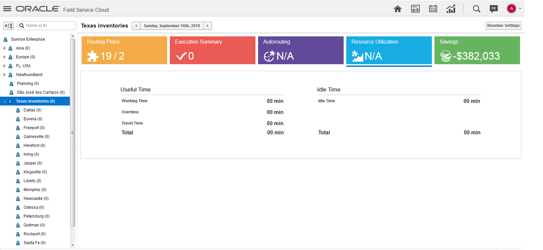543x250 pixels.
Task: Click the global search magnifier icon
Action: tap(476, 9)
